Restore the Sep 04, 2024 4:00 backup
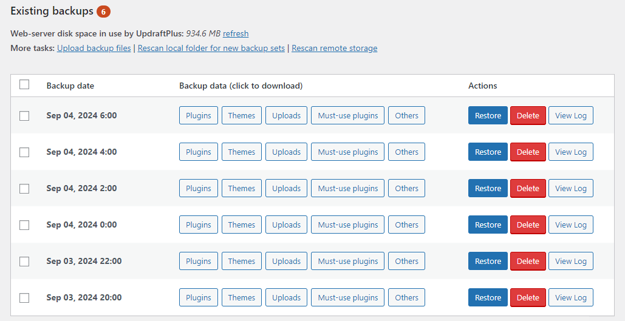 488,152
